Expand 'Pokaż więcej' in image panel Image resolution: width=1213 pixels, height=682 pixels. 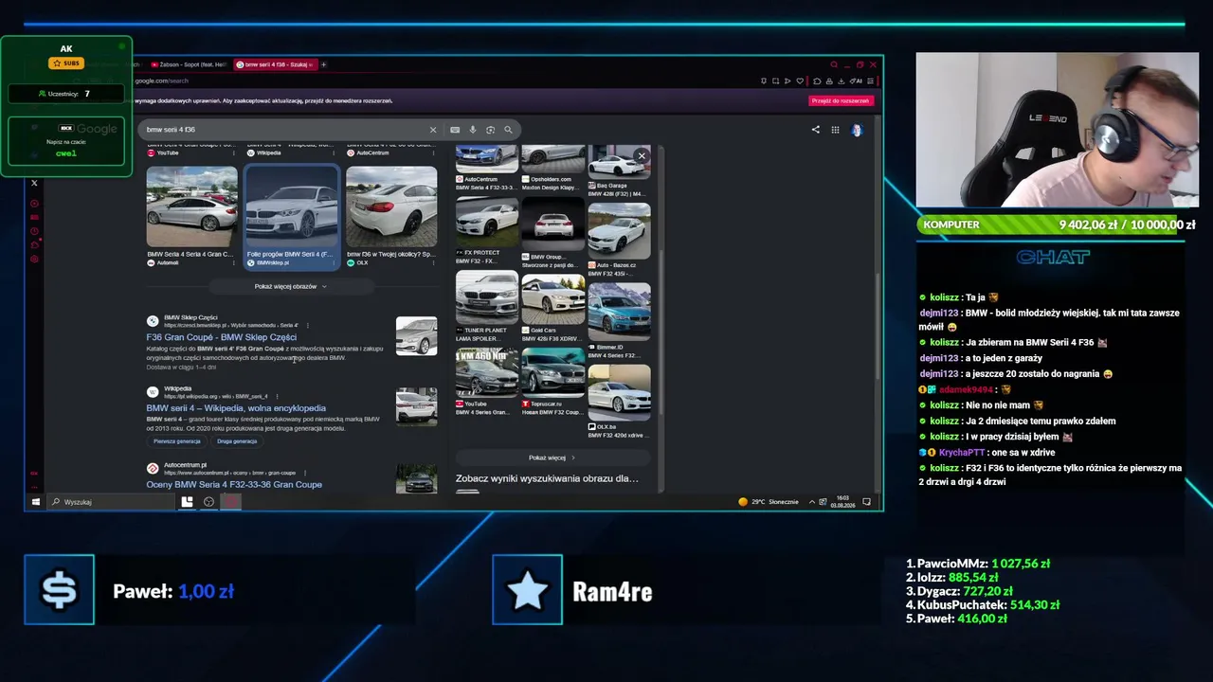click(x=552, y=458)
